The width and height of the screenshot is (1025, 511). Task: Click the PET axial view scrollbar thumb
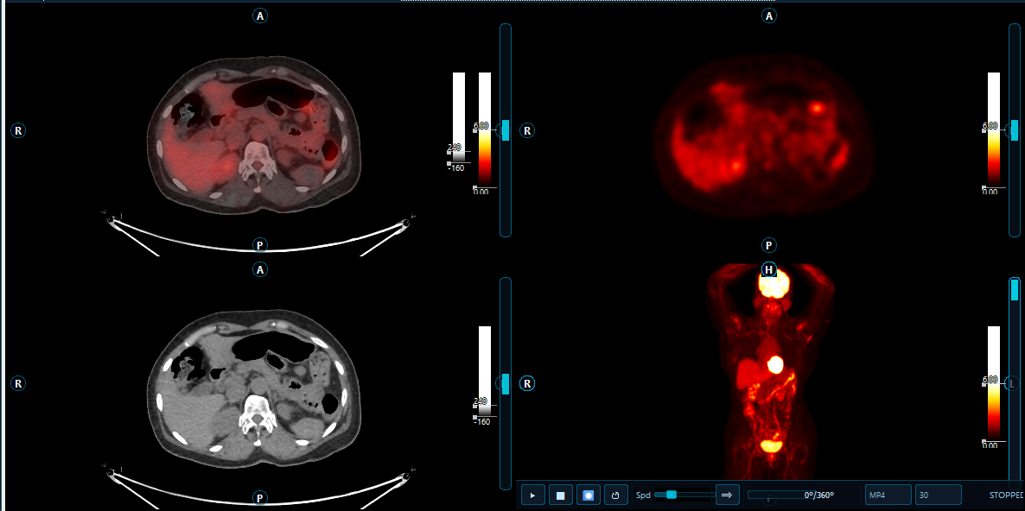pos(1015,130)
